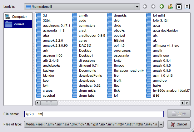Viewport: 194px width, 132px height.
Task: Expand the Files of type dropdown
Action: tap(161, 124)
